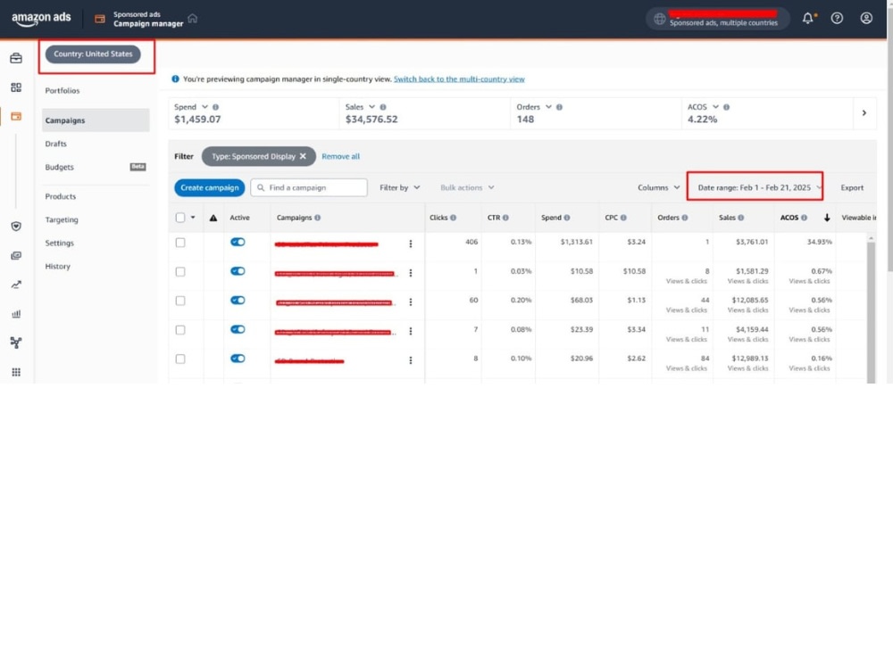Open the creative assets sidebar icon

click(16, 255)
